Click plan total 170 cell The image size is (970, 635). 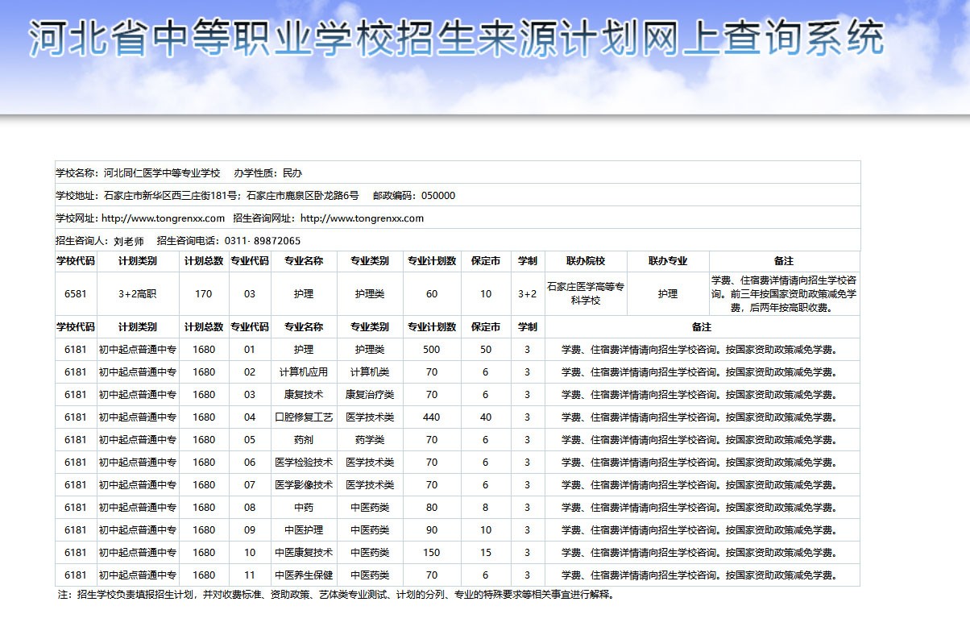click(204, 294)
